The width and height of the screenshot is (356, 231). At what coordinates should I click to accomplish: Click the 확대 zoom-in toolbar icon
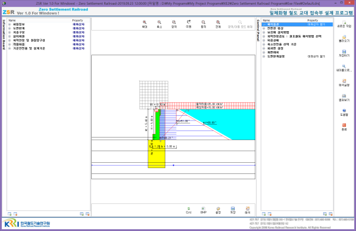tap(145, 22)
